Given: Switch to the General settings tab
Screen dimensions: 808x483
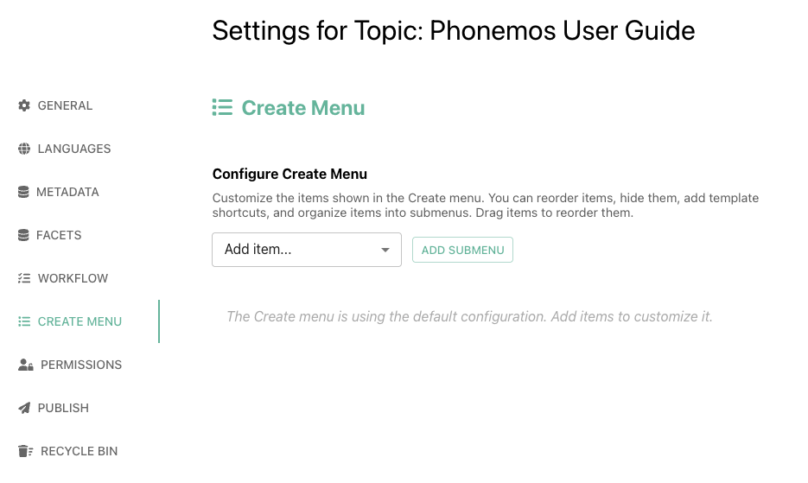Looking at the screenshot, I should coord(65,105).
